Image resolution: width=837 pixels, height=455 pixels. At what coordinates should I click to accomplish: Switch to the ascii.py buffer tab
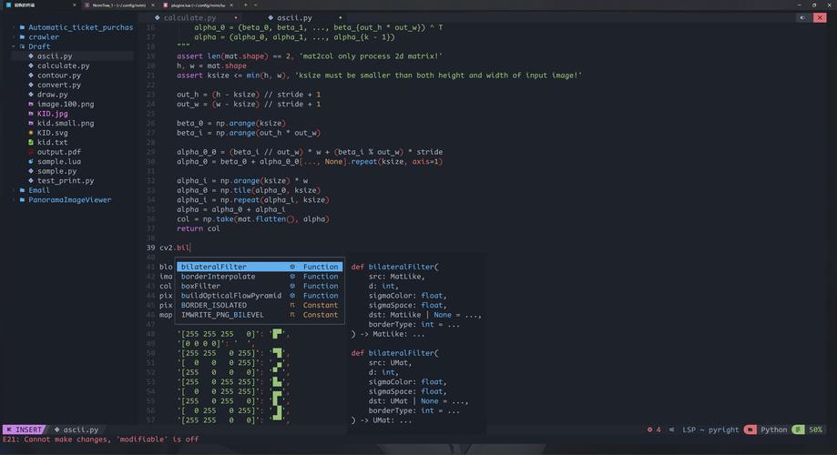click(294, 17)
